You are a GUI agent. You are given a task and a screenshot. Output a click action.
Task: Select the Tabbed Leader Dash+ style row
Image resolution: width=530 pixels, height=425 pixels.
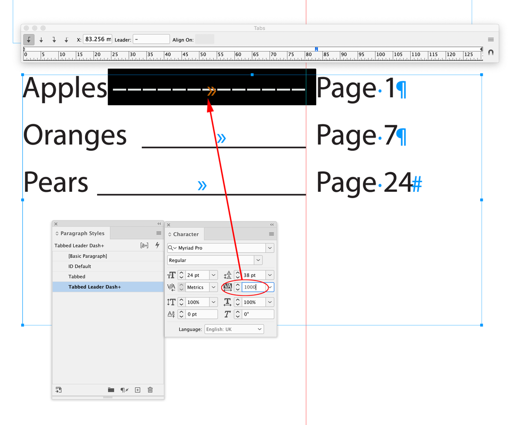click(108, 287)
